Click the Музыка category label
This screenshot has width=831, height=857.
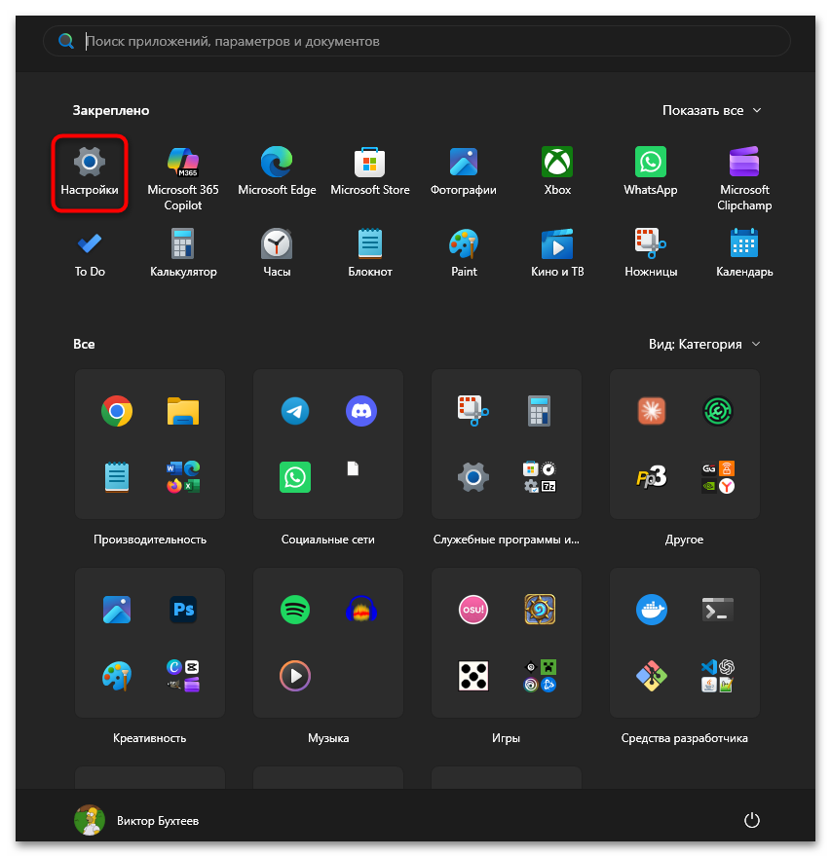tap(328, 738)
